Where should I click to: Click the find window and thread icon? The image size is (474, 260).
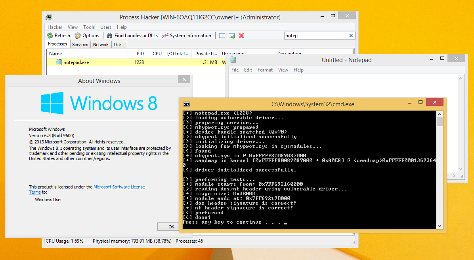232,36
